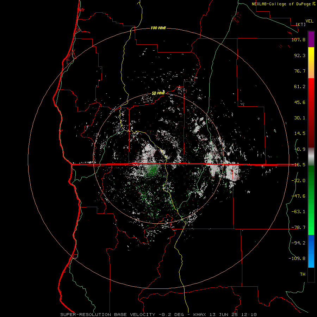Image resolution: width=317 pixels, height=317 pixels.
Task: Click the purple segment of the color bar
Action: point(311,39)
